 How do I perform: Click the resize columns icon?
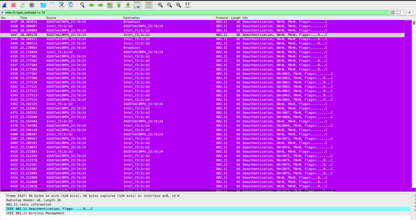187,5
